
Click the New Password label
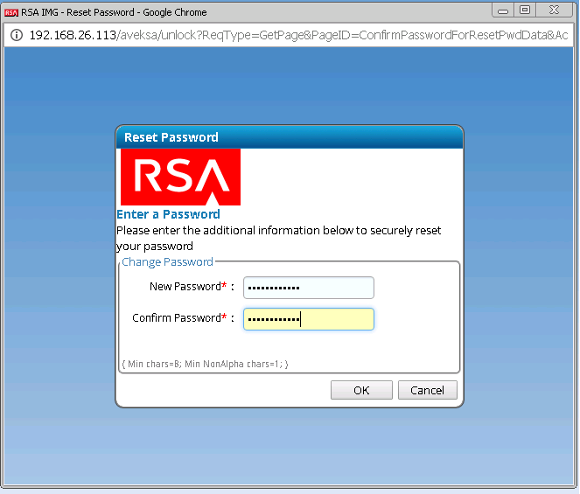[185, 287]
